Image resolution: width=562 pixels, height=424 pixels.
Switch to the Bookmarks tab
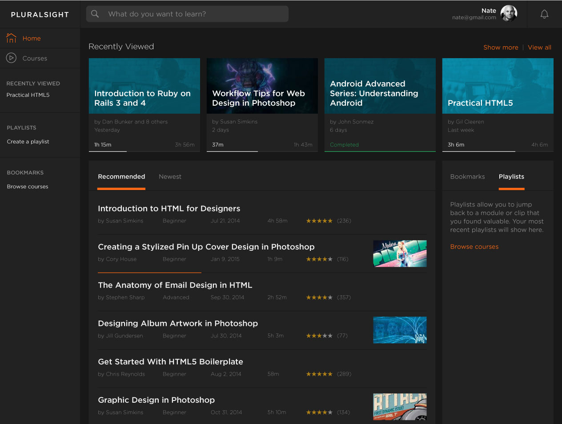pos(467,177)
